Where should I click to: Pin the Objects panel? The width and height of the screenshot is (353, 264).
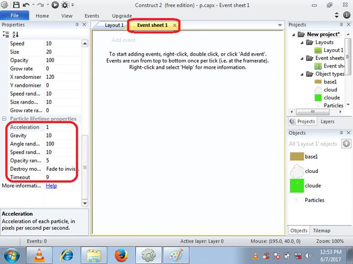tap(341, 133)
